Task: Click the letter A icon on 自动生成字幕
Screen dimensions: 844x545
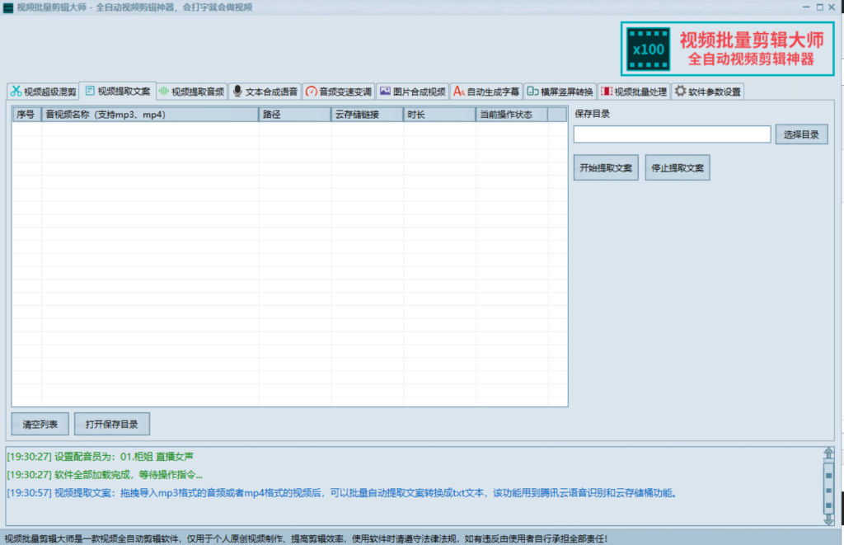Action: [458, 91]
